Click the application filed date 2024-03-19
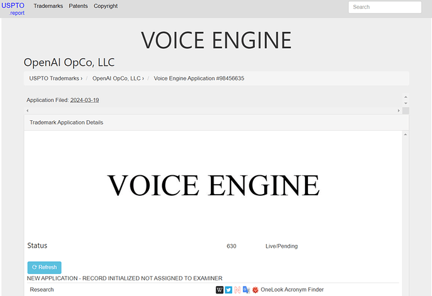Image resolution: width=432 pixels, height=296 pixels. click(x=85, y=100)
